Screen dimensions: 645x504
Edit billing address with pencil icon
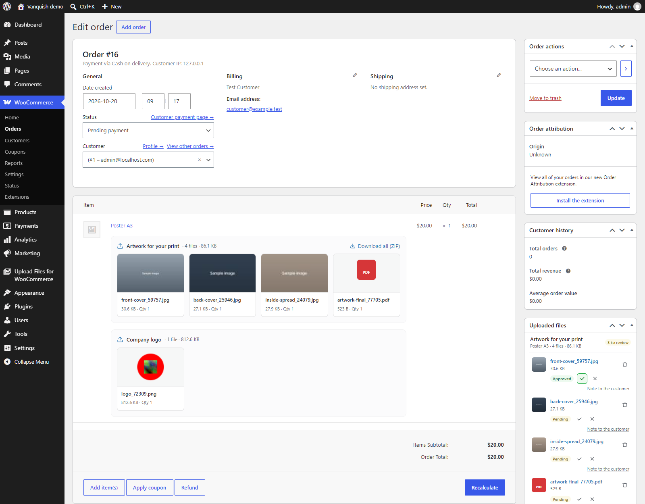pyautogui.click(x=355, y=75)
